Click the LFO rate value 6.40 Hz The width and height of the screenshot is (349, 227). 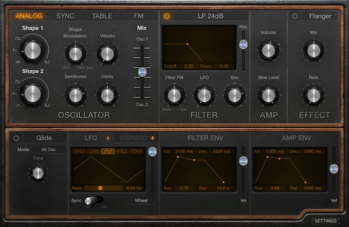coord(134,188)
